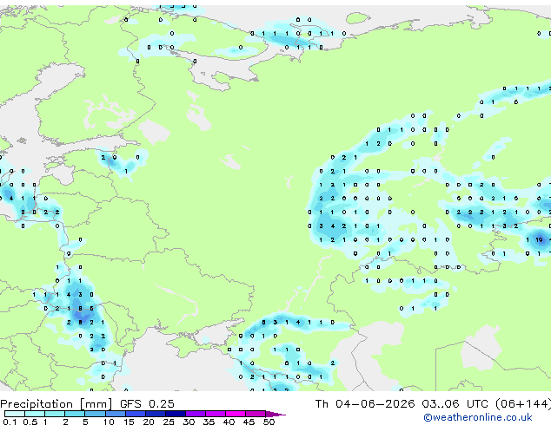Pick the 40–45 mm magenta legend swatch
The width and height of the screenshot is (551, 425).
236,414
